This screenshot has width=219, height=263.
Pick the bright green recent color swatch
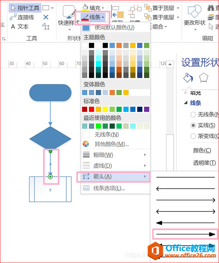99,126
